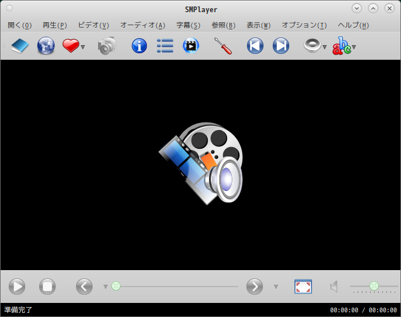Expand rewind options dropdown arrow
Viewport: 401px width, 317px height.
[105, 287]
